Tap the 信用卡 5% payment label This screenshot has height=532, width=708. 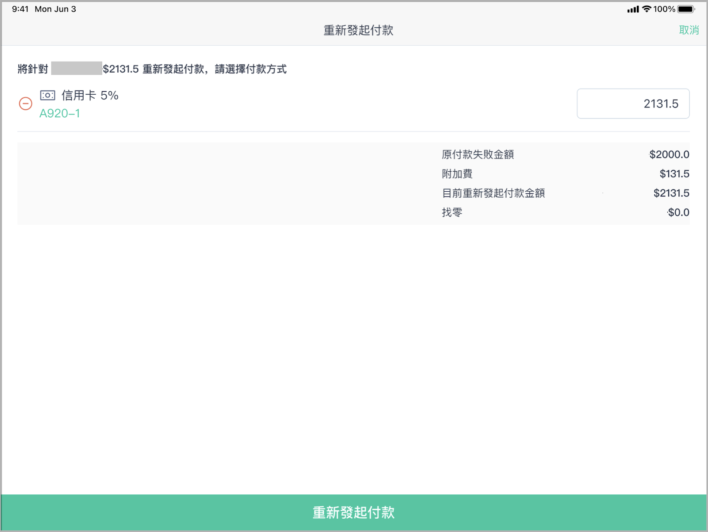(x=90, y=95)
